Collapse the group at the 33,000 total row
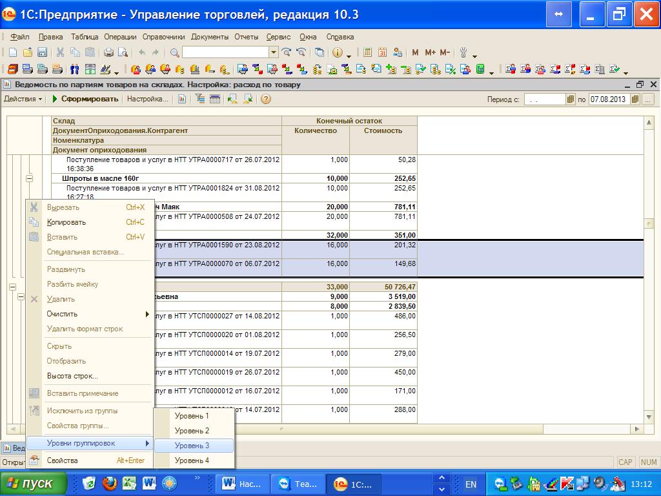 [13, 287]
